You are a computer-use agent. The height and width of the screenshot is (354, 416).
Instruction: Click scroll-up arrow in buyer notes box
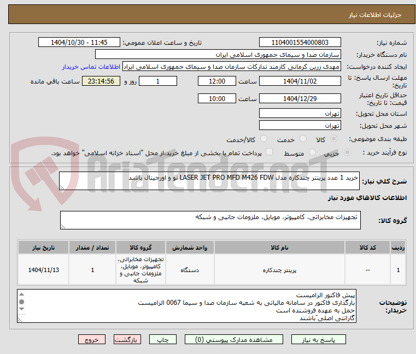[22, 294]
